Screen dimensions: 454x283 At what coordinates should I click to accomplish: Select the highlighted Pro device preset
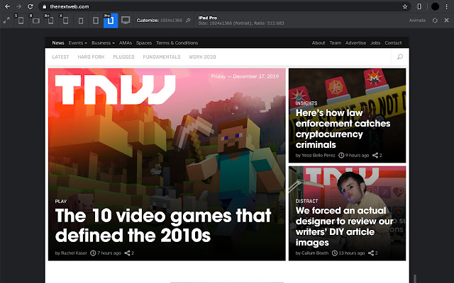point(111,21)
